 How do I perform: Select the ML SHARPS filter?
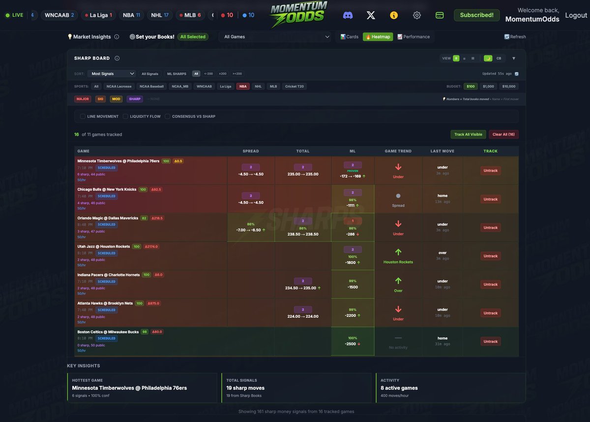click(x=177, y=74)
